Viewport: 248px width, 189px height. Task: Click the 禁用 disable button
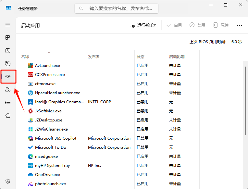pyautogui.click(x=197, y=25)
